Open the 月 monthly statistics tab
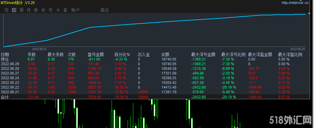Screen dimensions: 314x128 [x=29, y=10]
